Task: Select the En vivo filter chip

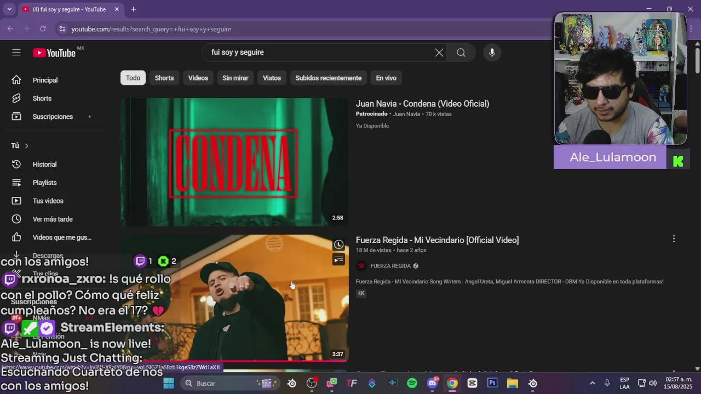Action: [386, 78]
